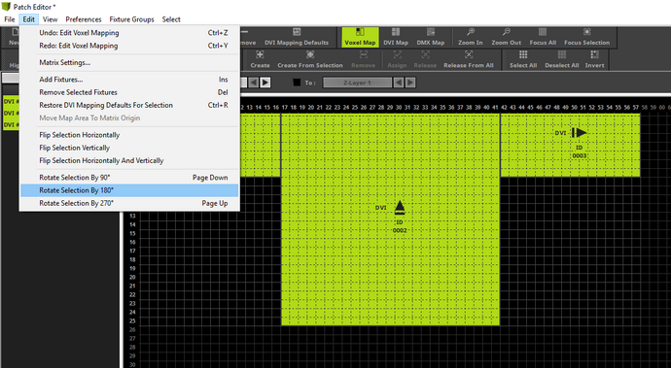Choose Add Fixtures... menu entry
Image resolution: width=671 pixels, height=368 pixels.
tap(129, 80)
